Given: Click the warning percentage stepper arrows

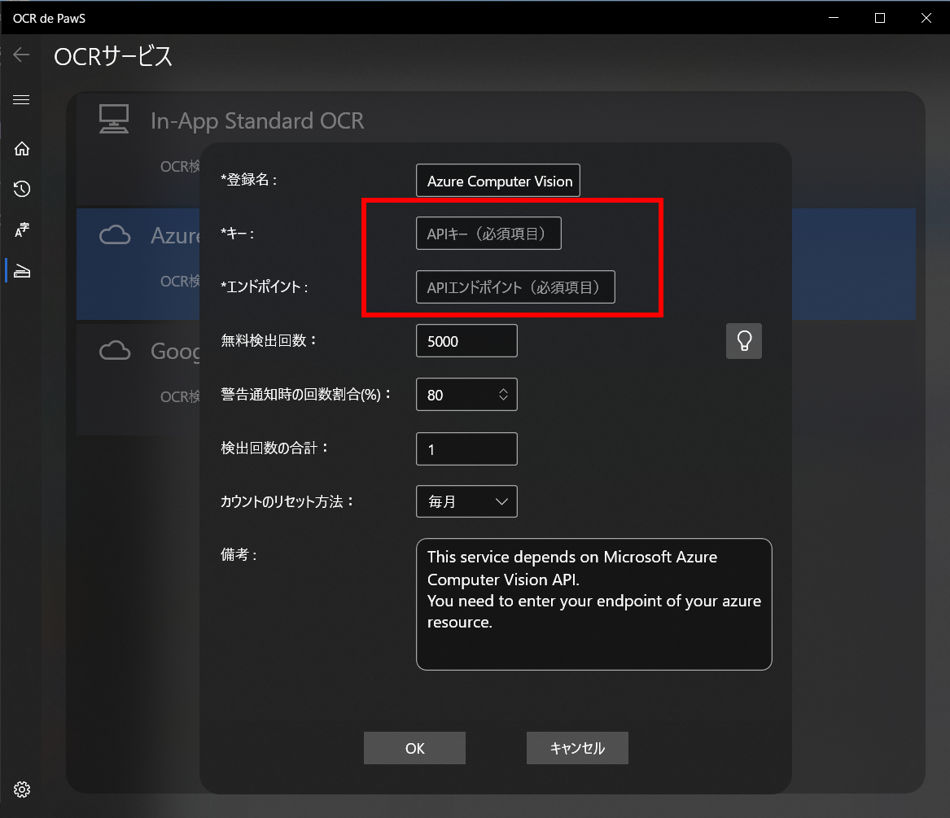Looking at the screenshot, I should 503,395.
